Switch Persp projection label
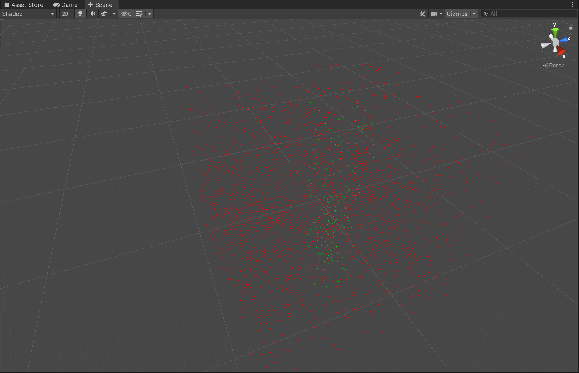Viewport: 579px width, 373px height. (x=554, y=66)
